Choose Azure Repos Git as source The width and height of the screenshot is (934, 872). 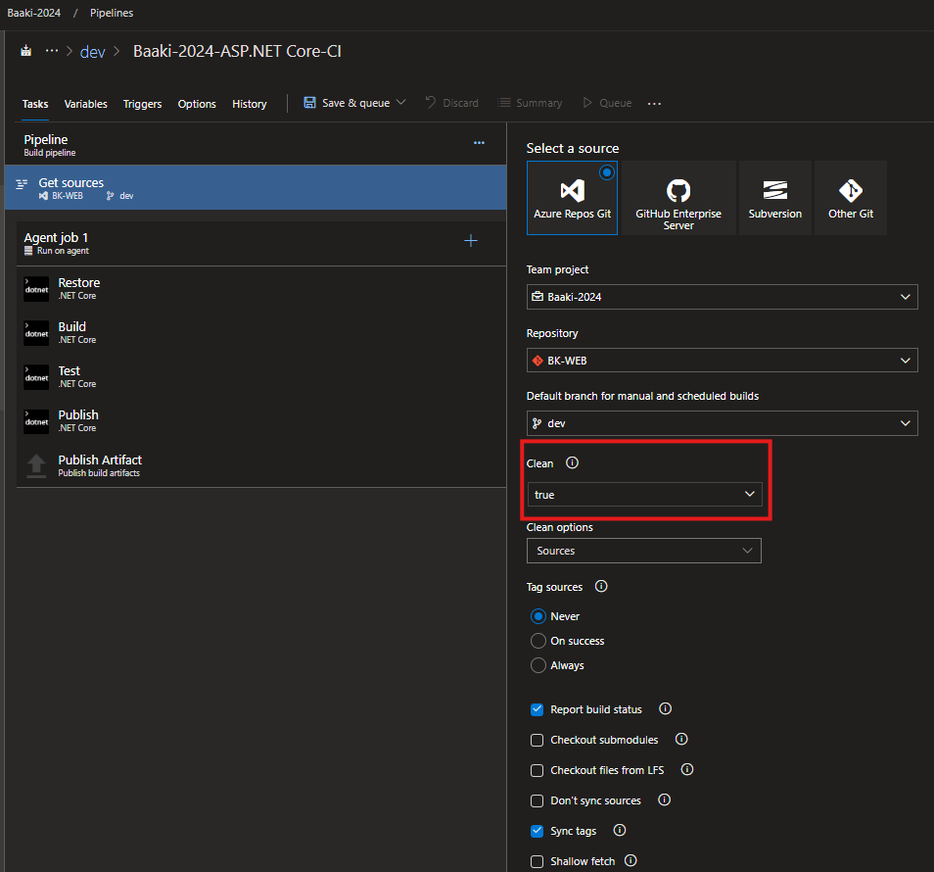(x=572, y=198)
